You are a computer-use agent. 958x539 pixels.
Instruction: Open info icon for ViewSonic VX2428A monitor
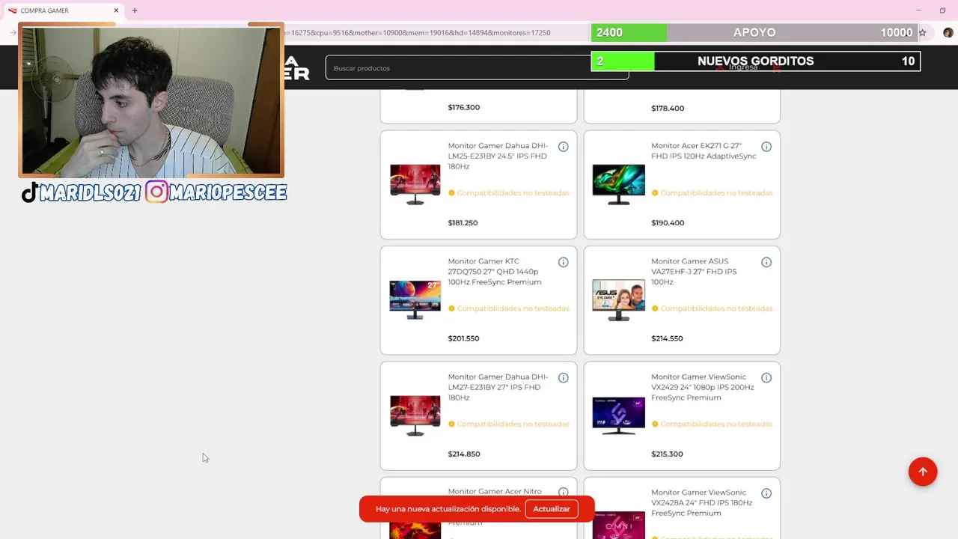coord(766,493)
